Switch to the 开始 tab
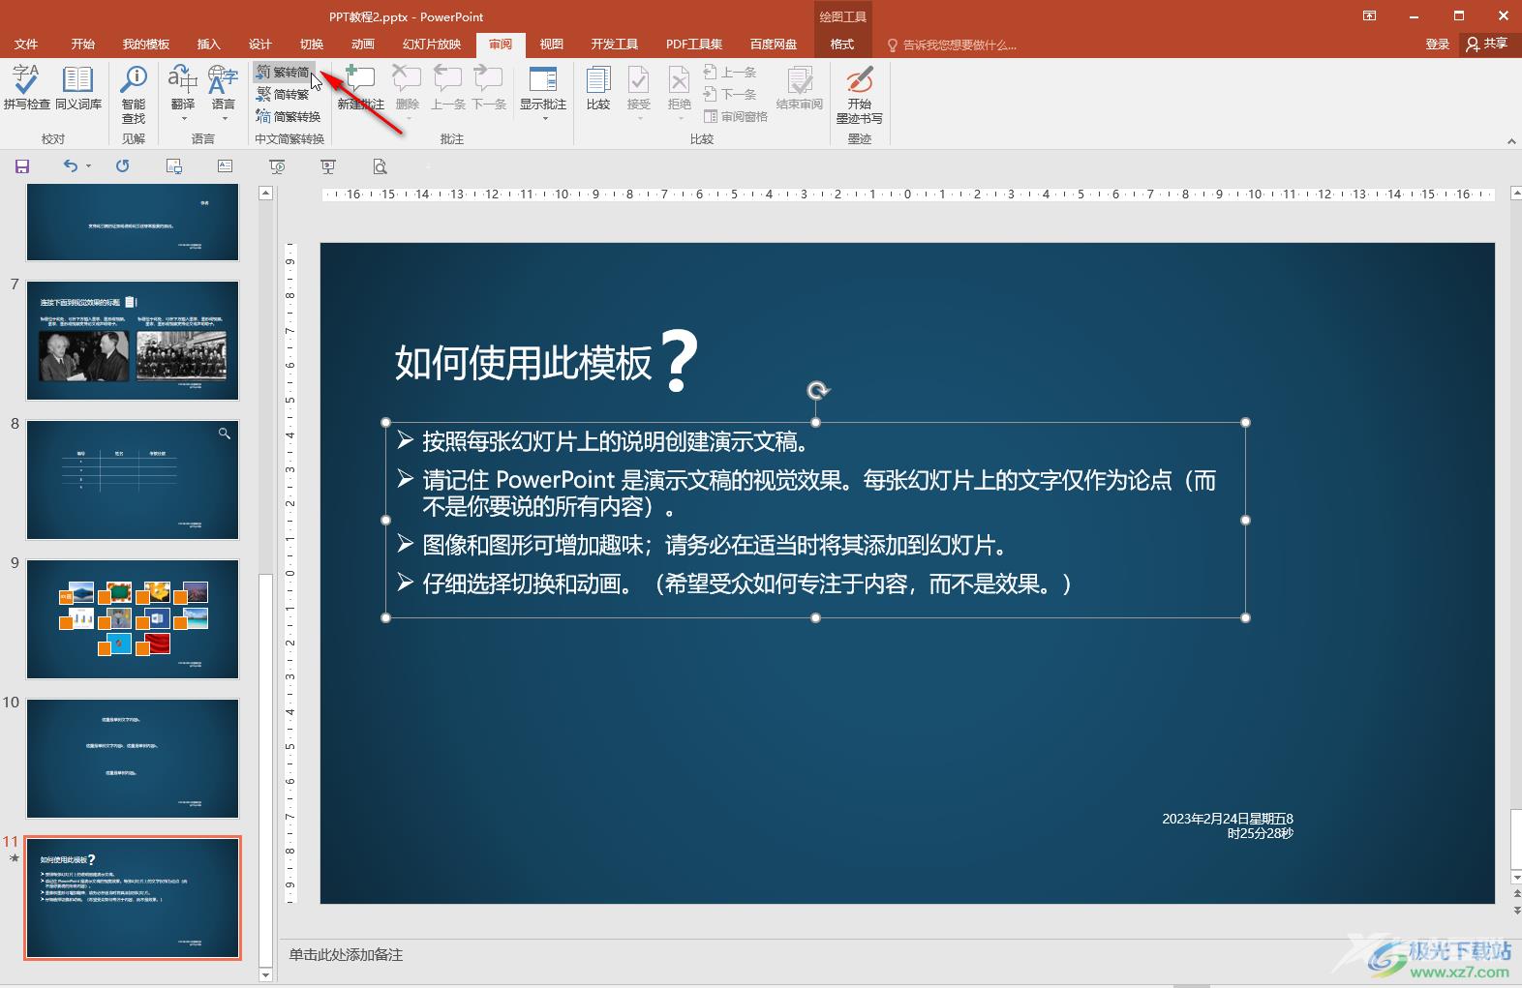Screen dimensions: 1522x988 click(83, 45)
